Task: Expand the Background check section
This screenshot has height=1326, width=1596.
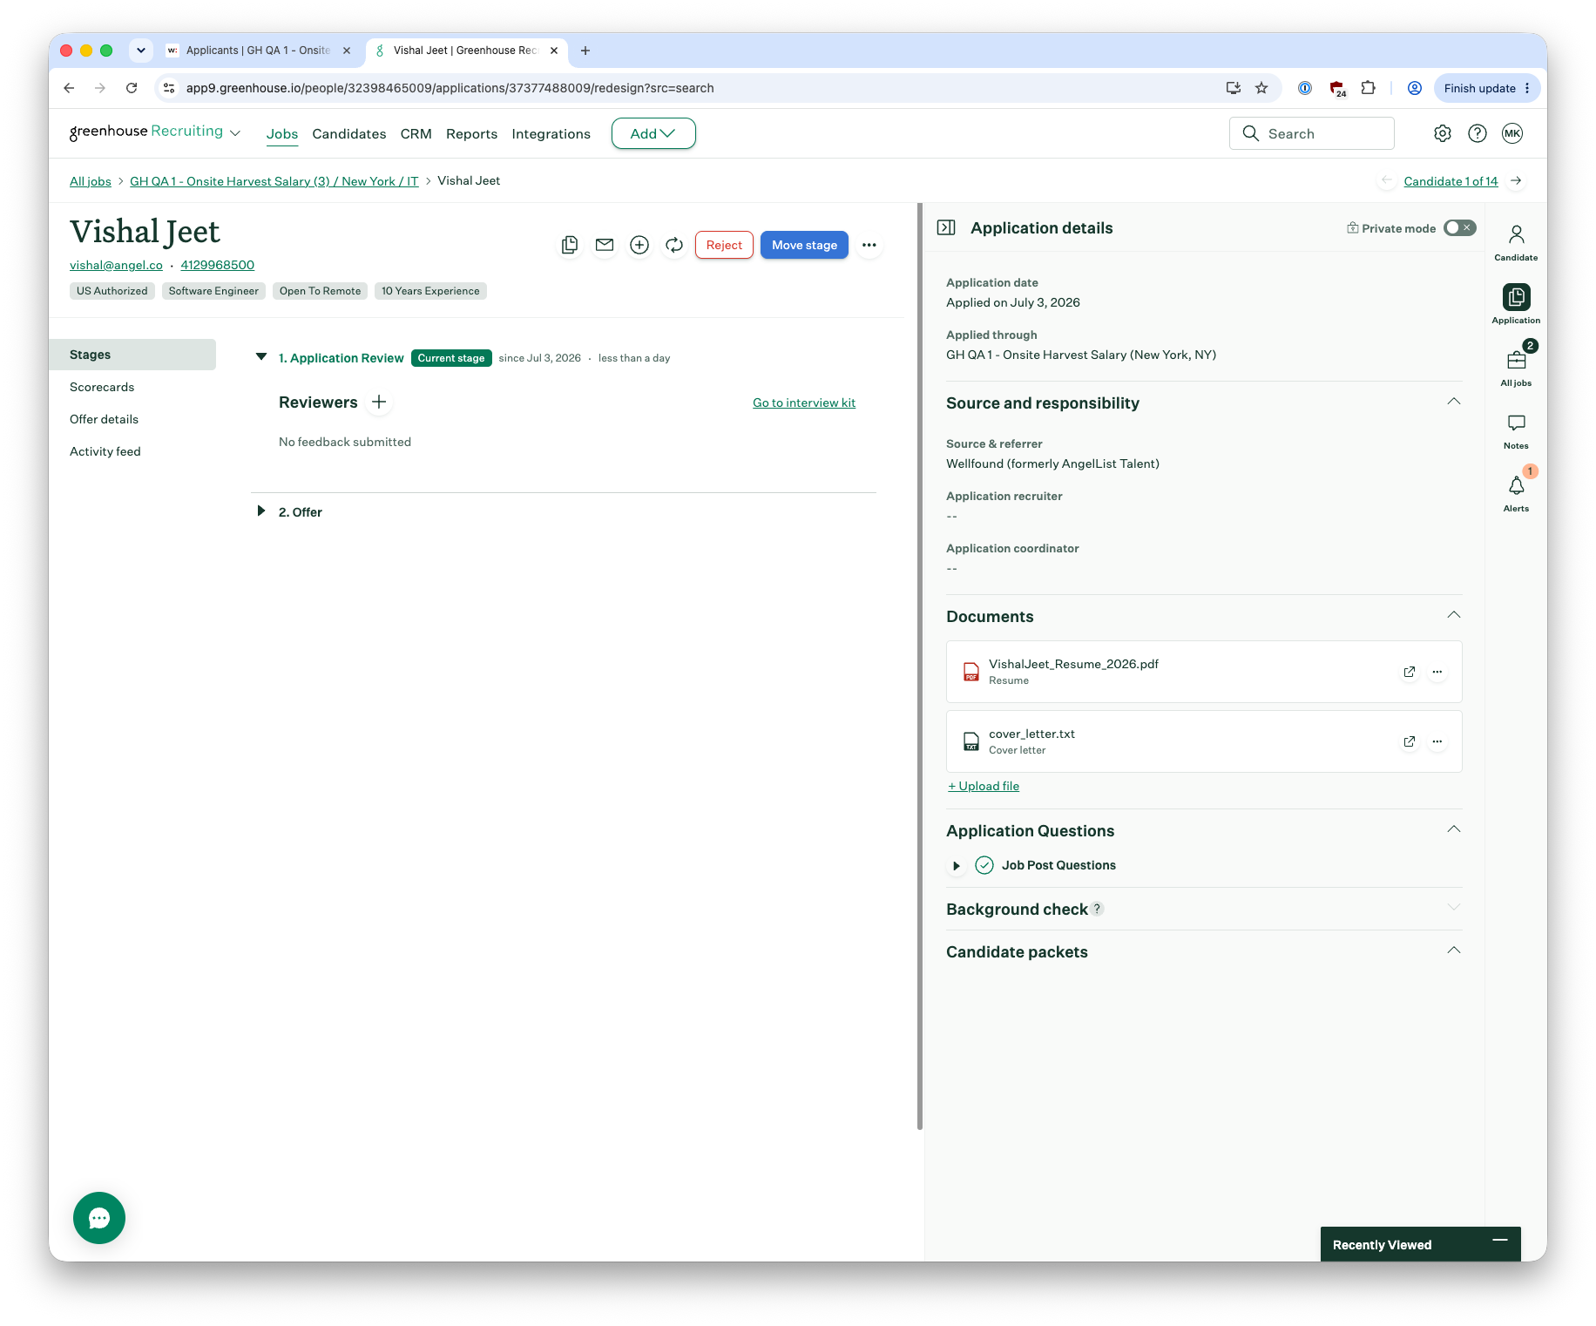Action: click(x=1454, y=907)
